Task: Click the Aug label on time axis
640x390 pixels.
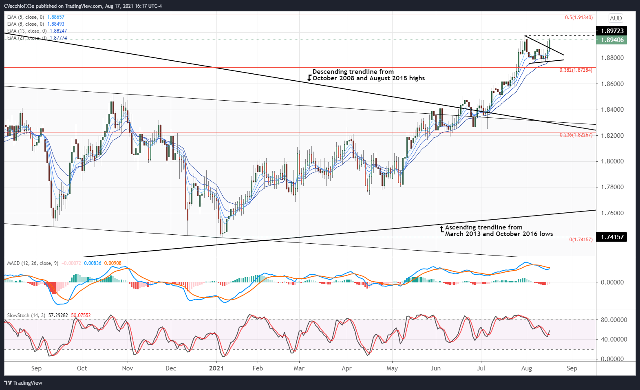Action: [527, 368]
